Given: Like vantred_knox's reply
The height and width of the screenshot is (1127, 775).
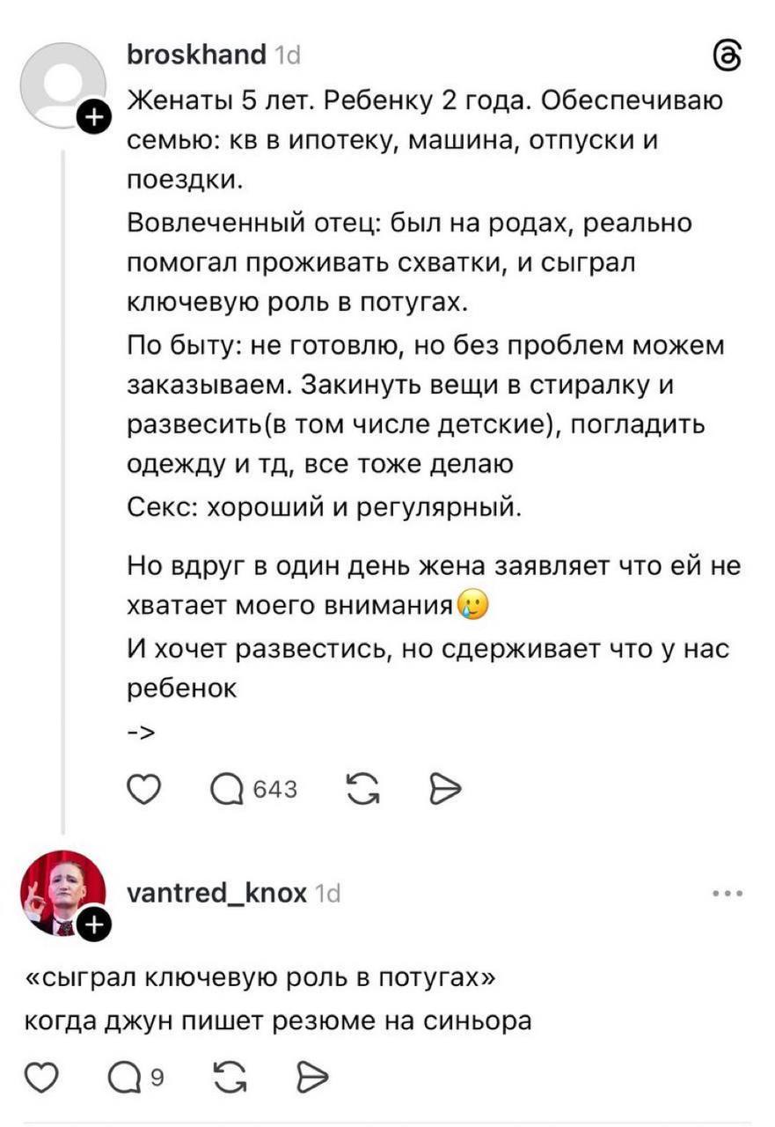Looking at the screenshot, I should 38,1076.
